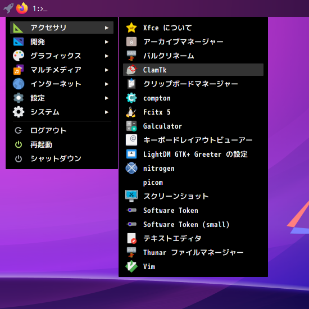Image resolution: width=309 pixels, height=309 pixels.
Task: Click the Thunar ファイルマネージャー icon
Action: pyautogui.click(x=131, y=252)
